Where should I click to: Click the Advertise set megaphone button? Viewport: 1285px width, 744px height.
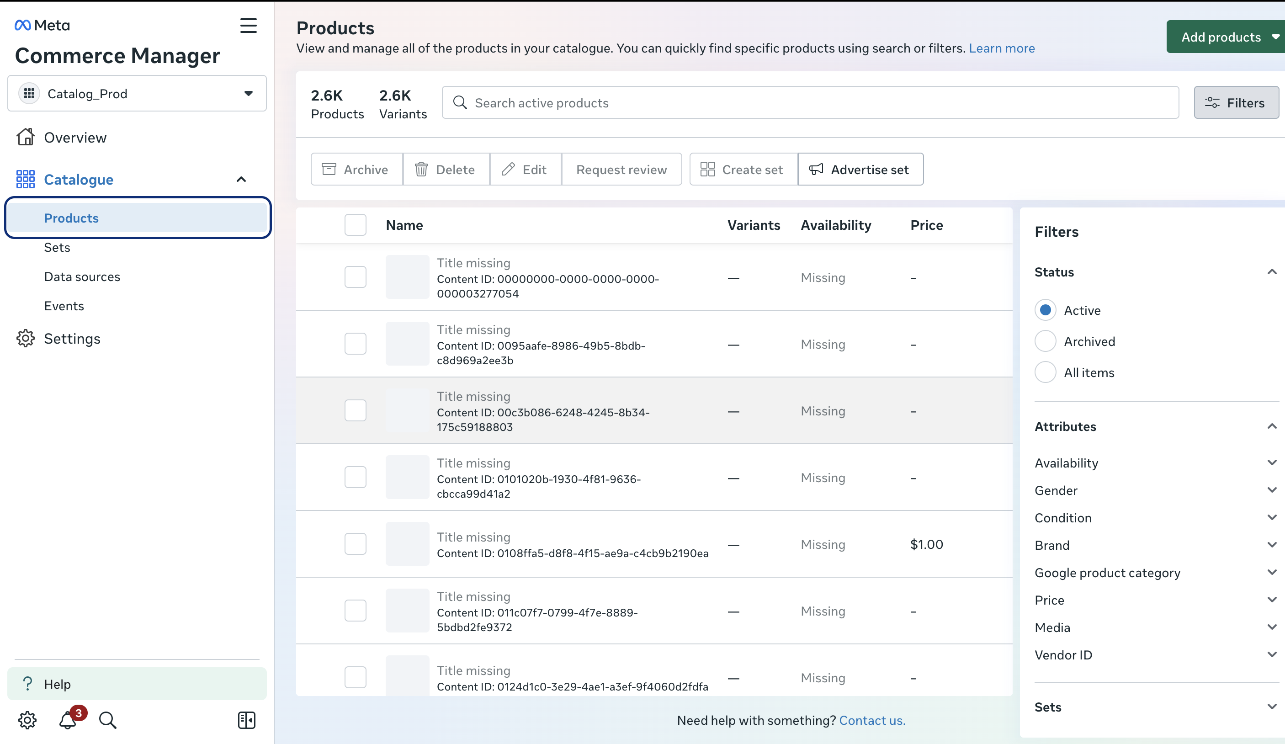(x=860, y=169)
